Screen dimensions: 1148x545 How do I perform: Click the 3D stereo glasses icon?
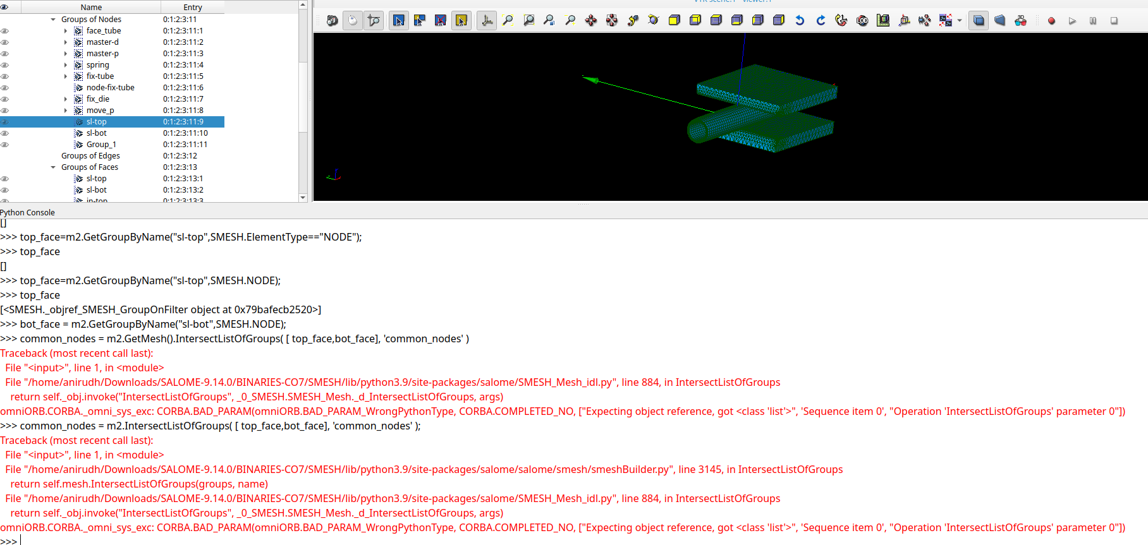(x=1020, y=21)
